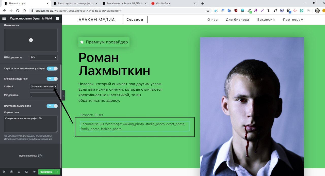Open the HTML разметка DIV dropdown
The width and height of the screenshot is (325, 176).
[44, 57]
